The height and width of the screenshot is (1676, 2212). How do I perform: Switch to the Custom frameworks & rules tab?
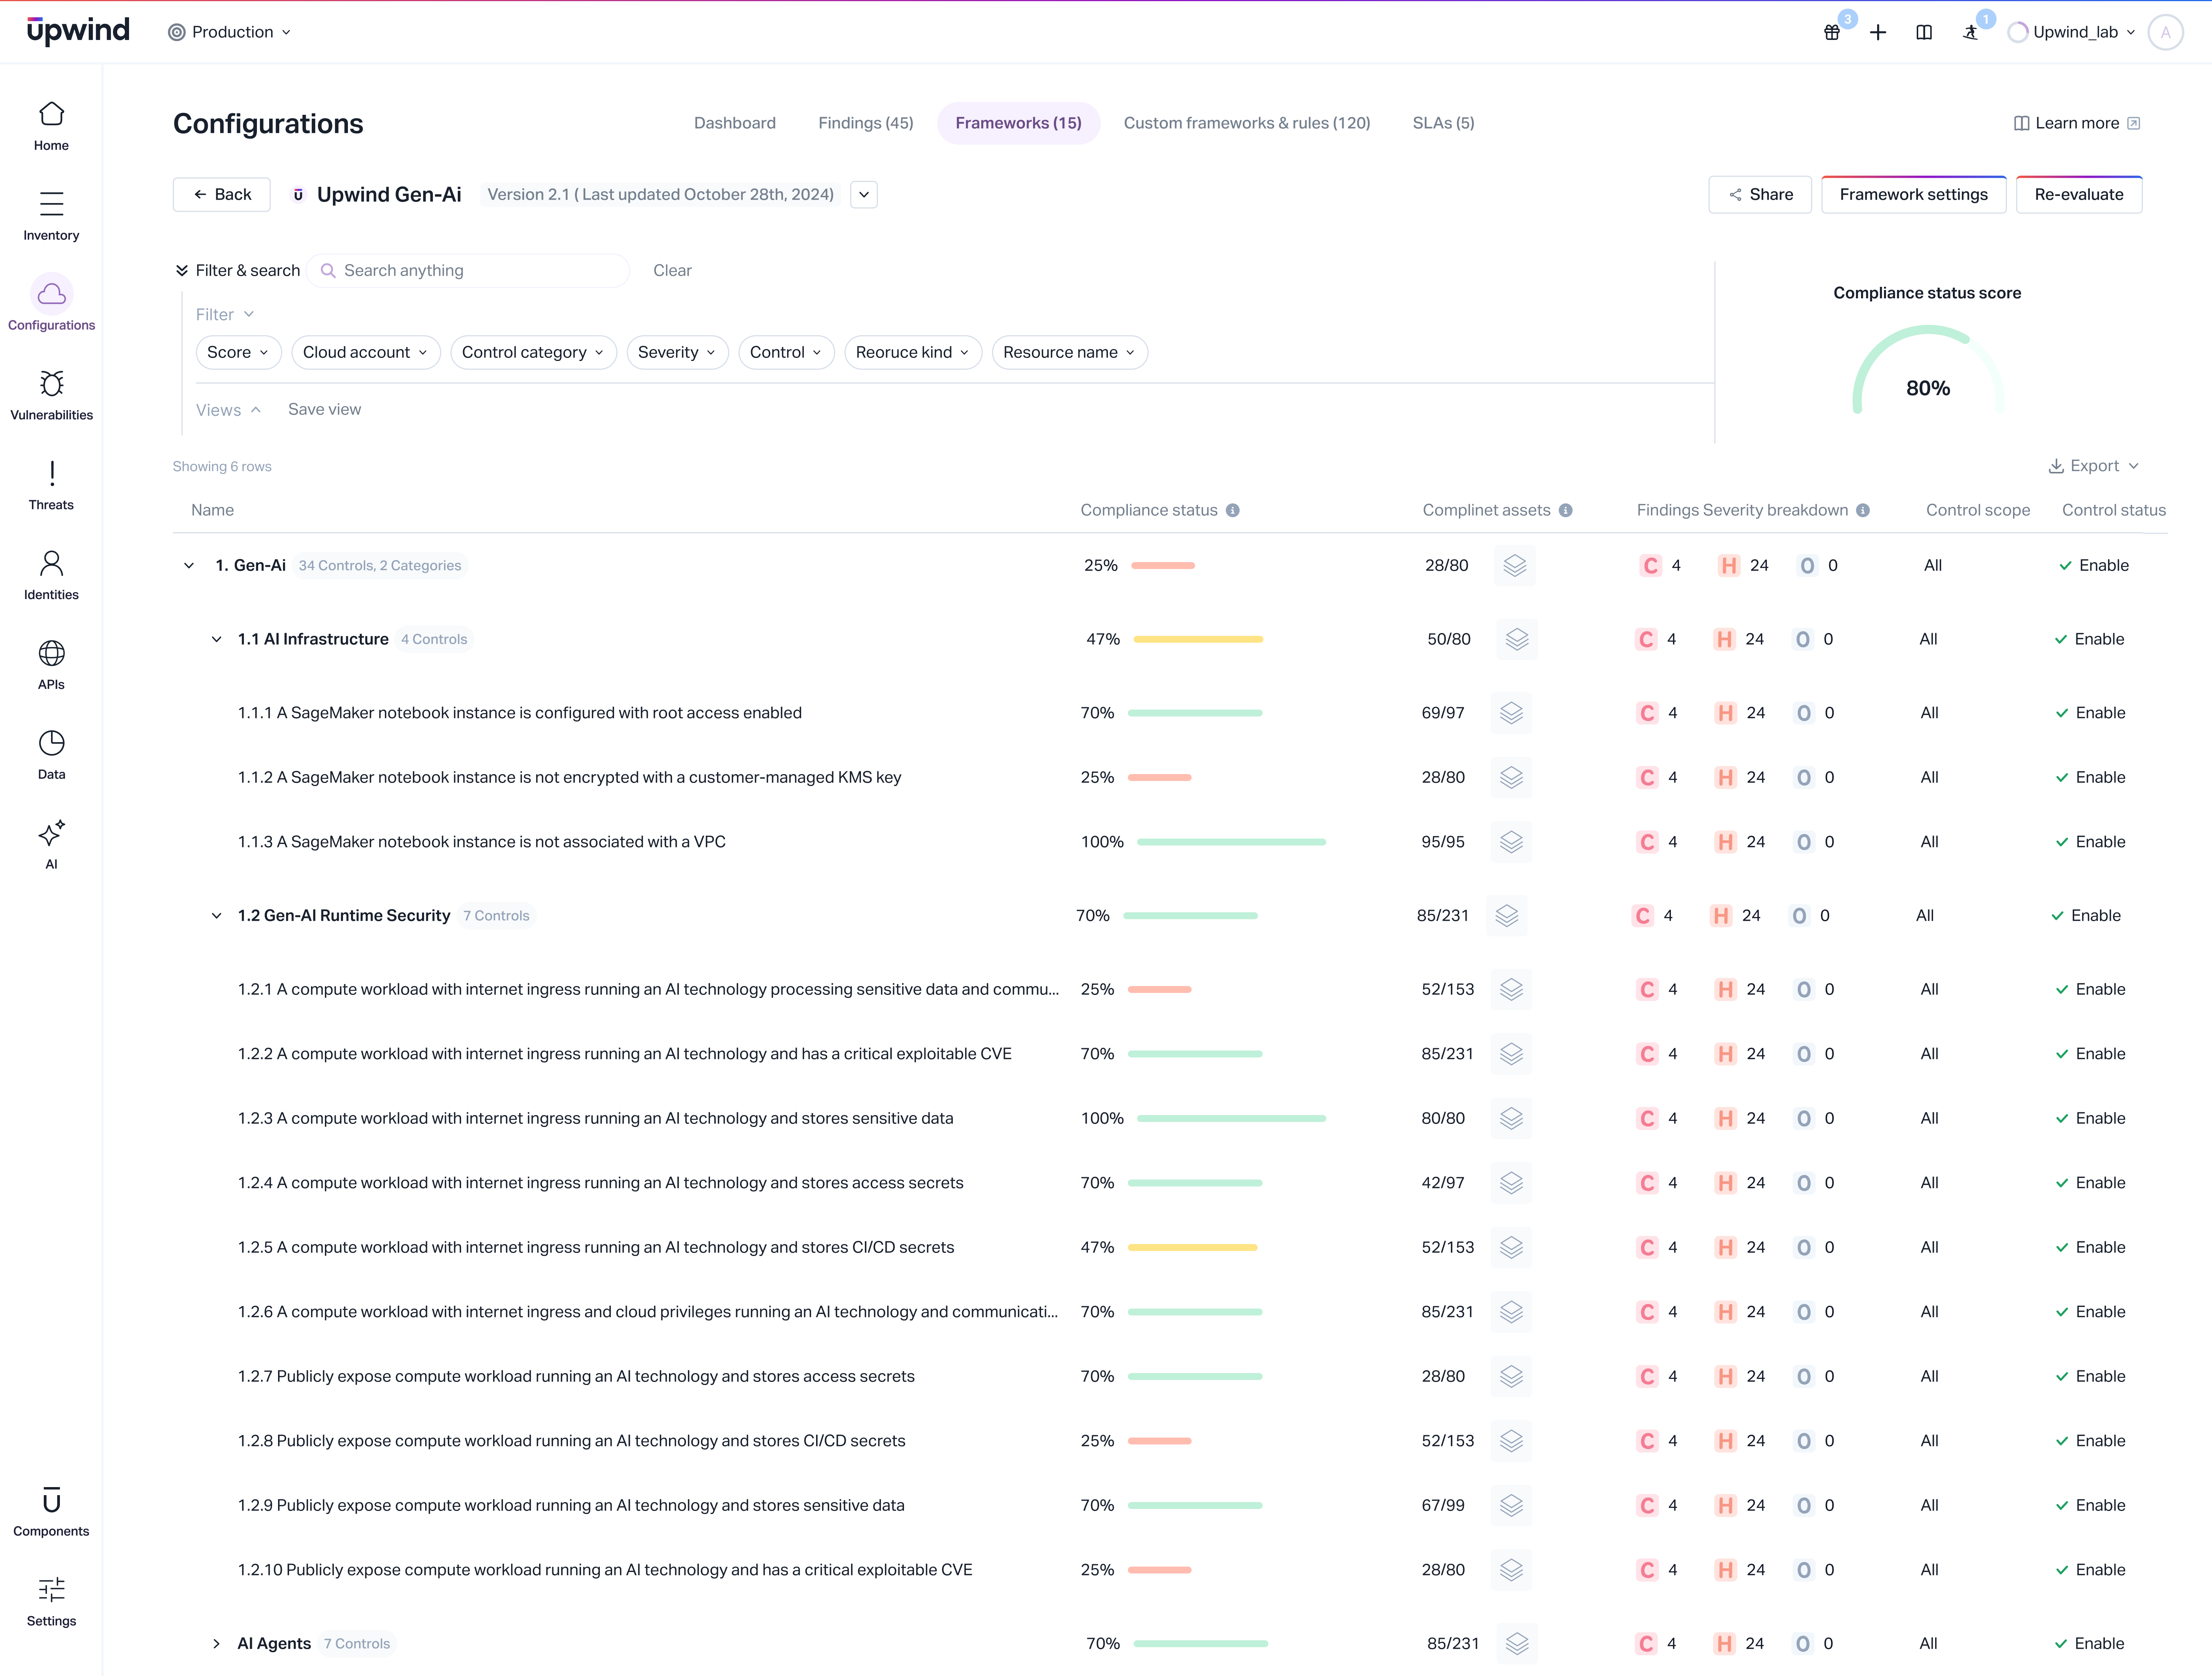1246,122
